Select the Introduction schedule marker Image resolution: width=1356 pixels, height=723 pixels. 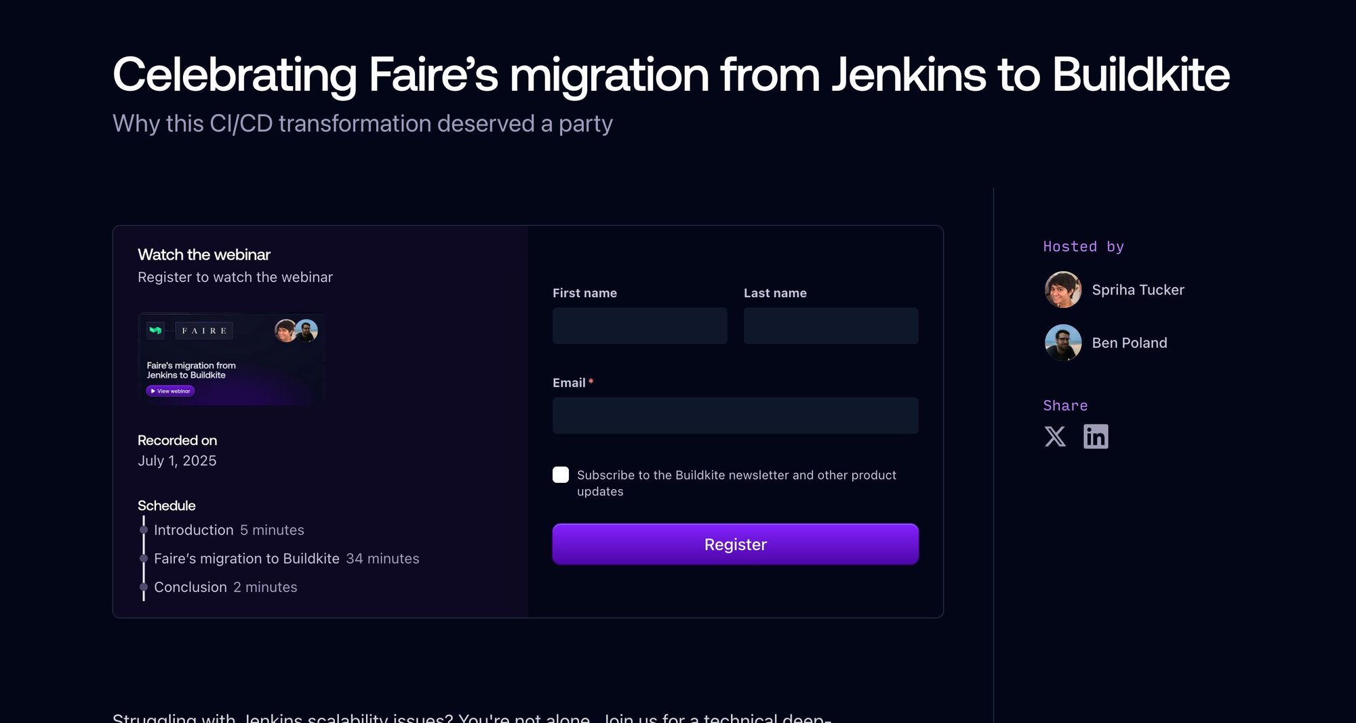[x=144, y=530]
